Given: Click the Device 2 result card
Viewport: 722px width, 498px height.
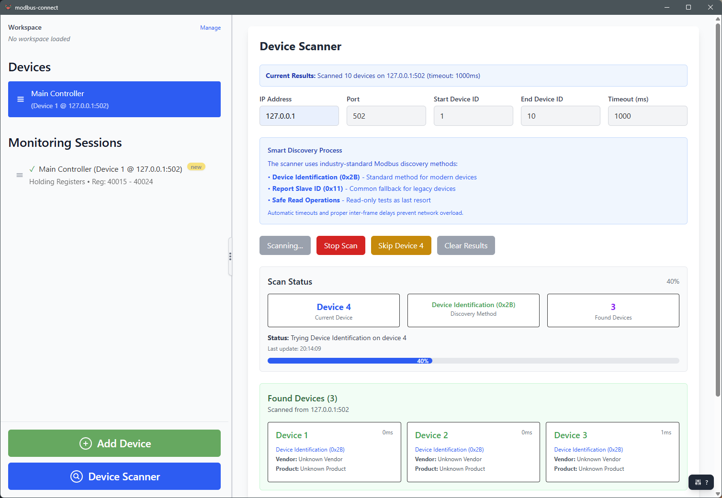Looking at the screenshot, I should tap(473, 452).
